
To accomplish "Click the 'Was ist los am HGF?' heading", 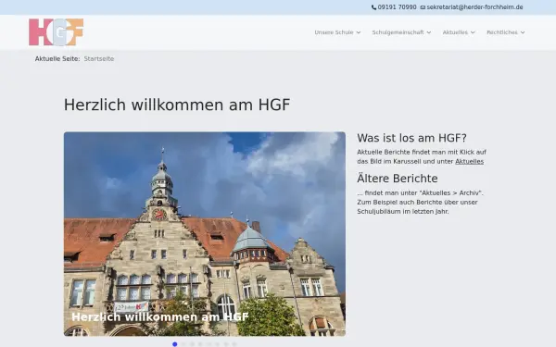I will (x=411, y=138).
